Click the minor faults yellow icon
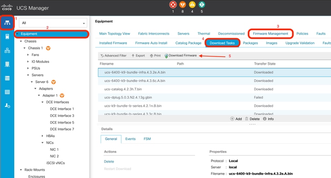This screenshot has width=331, height=178. click(192, 5)
